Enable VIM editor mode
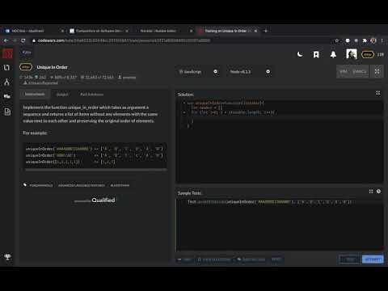Image resolution: width=388 pixels, height=291 pixels. click(344, 71)
